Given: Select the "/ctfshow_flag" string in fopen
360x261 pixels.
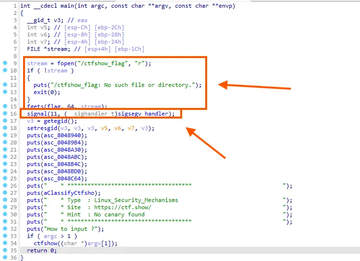Looking at the screenshot, I should click(x=103, y=63).
